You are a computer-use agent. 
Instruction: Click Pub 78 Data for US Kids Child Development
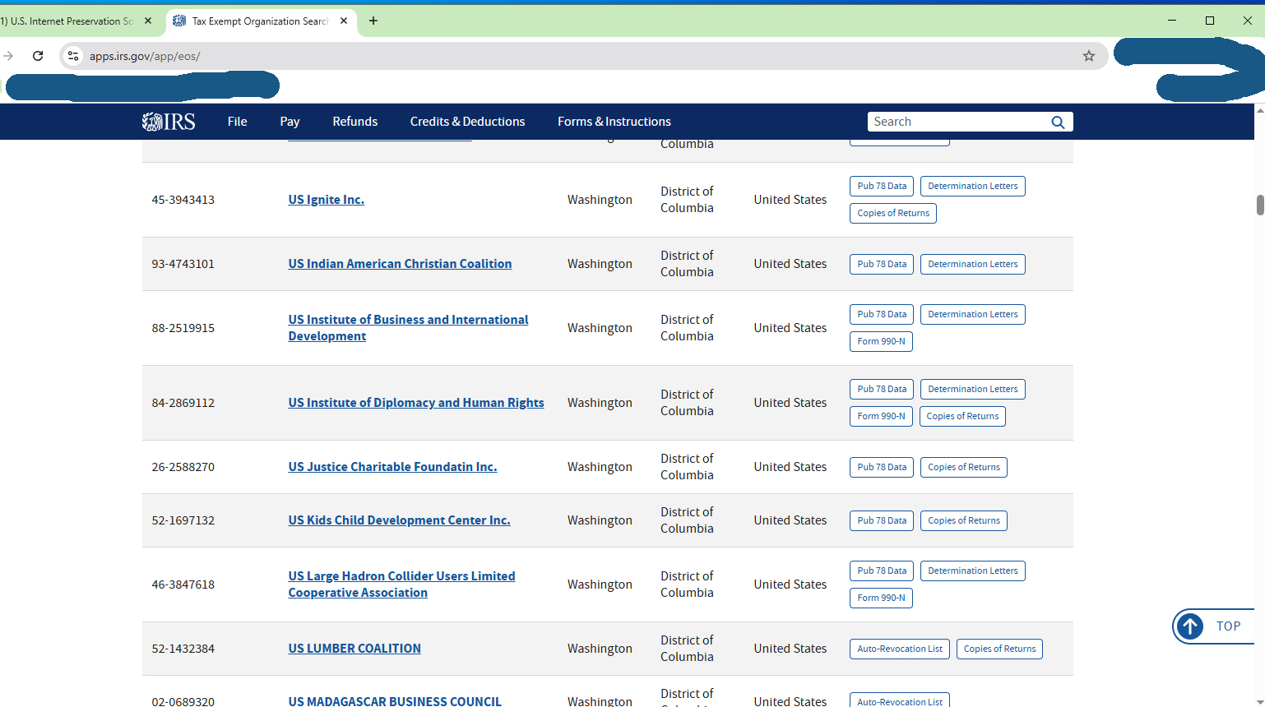(x=882, y=521)
